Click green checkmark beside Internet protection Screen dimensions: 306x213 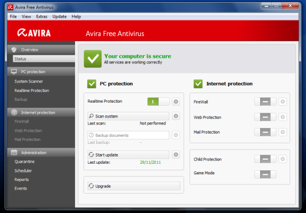tap(198, 83)
